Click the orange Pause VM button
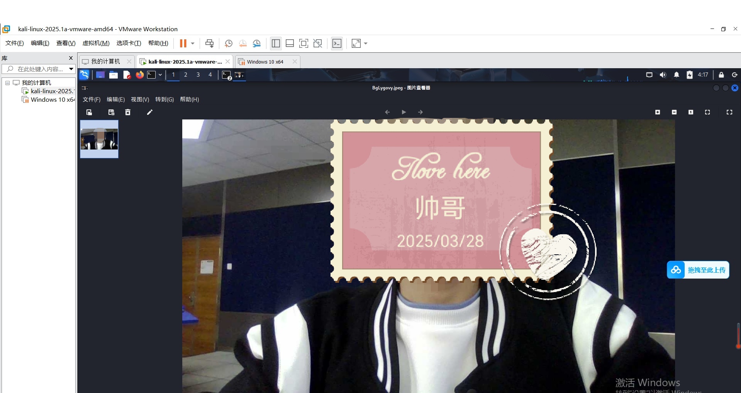Screen dimensions: 741x393 click(183, 44)
